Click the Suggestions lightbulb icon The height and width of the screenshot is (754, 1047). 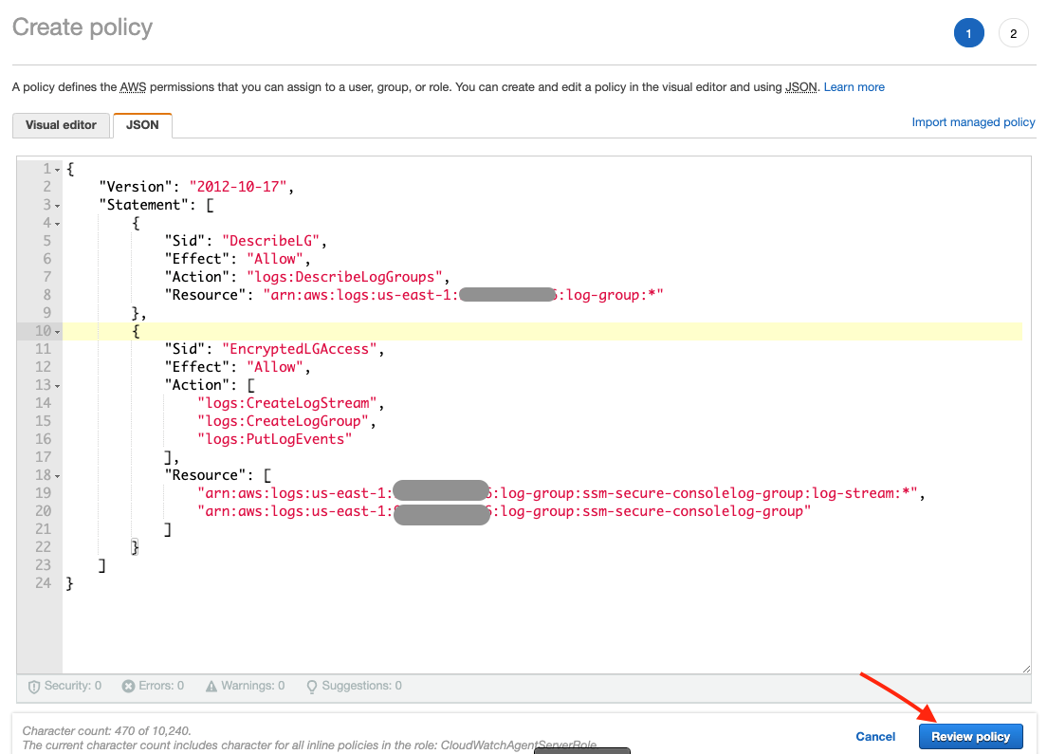pyautogui.click(x=311, y=685)
